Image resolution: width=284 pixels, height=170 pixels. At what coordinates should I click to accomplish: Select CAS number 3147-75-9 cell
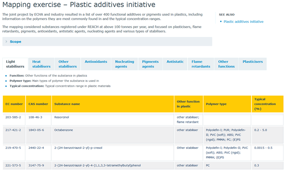pos(38,166)
